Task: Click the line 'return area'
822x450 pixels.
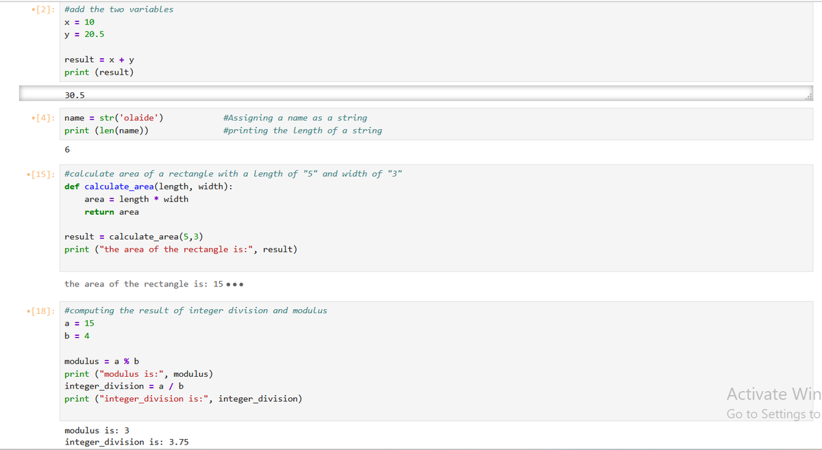Action: [112, 212]
